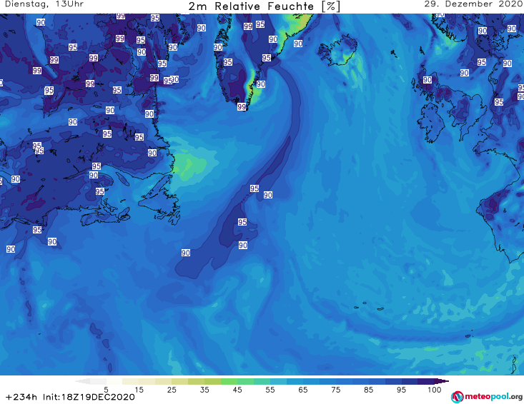524x404 pixels.
Task: Click the island of Ireland on map
Action: pos(432,123)
